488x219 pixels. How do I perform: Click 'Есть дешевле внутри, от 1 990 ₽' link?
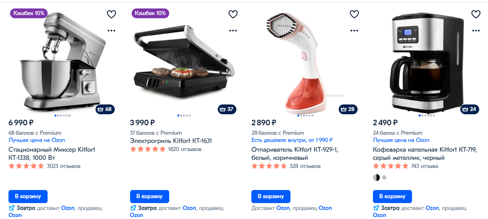click(x=292, y=140)
